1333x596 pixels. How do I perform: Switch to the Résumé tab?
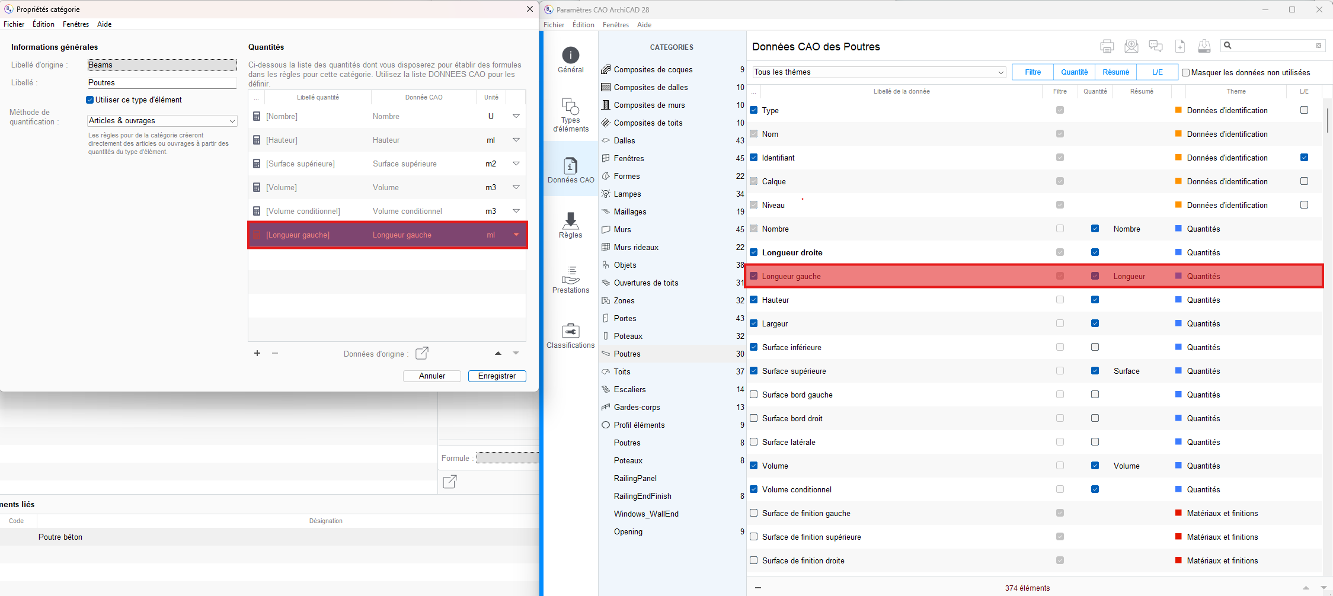coord(1115,72)
